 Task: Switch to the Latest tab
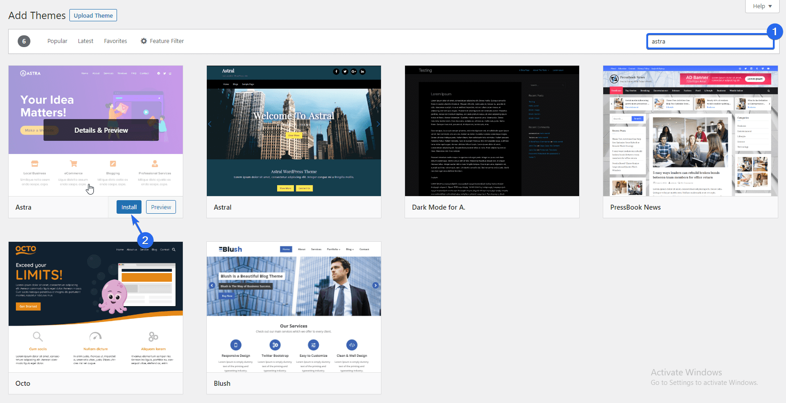[x=85, y=41]
